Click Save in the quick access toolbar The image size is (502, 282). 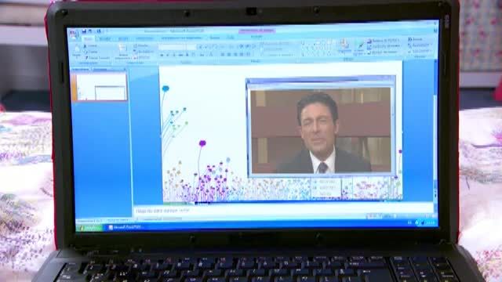pos(84,31)
